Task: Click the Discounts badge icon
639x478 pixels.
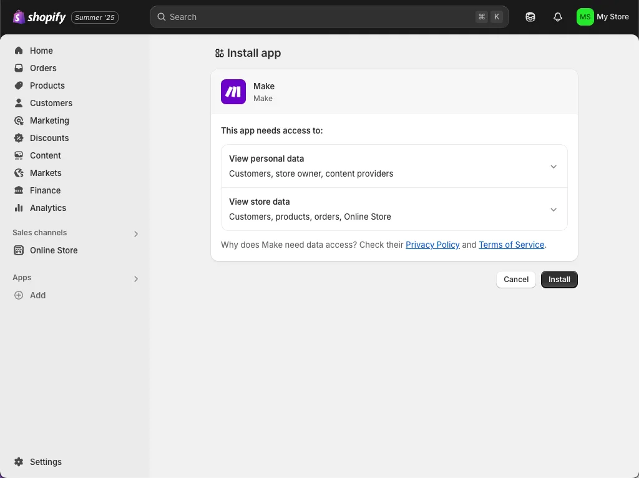Action: [x=19, y=138]
